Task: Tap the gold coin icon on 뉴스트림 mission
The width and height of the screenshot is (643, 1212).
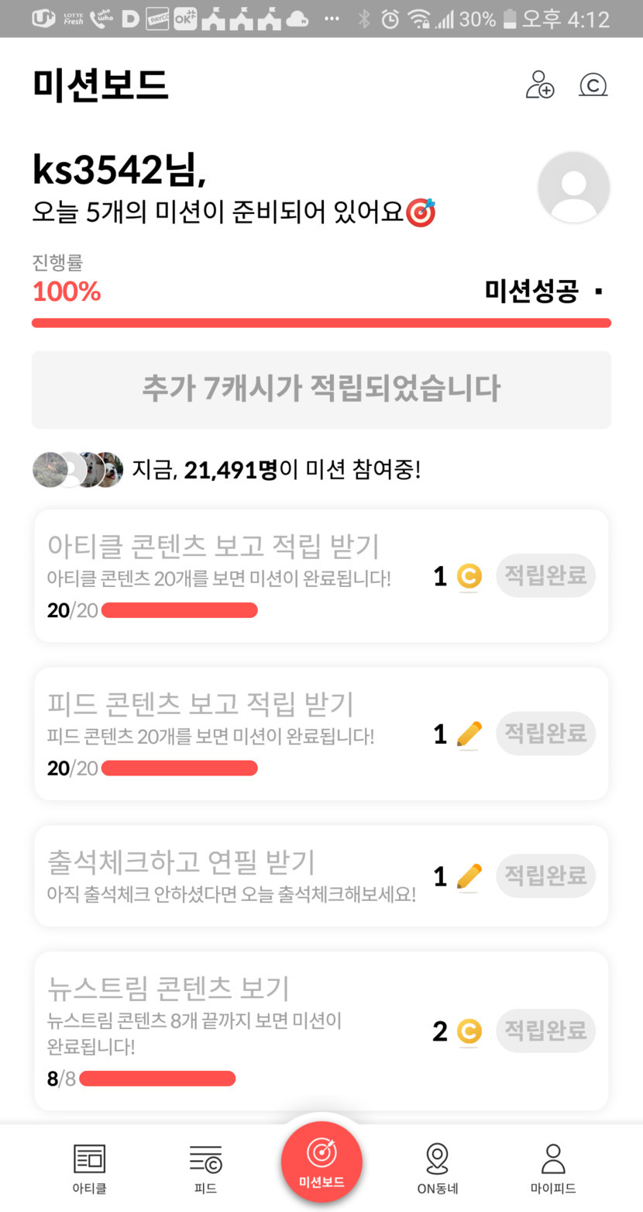Action: click(469, 1031)
